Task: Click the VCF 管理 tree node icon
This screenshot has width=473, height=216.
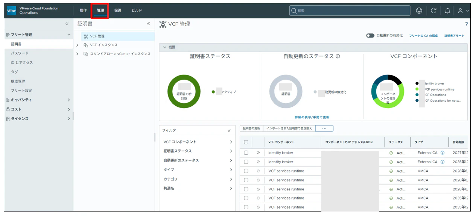Action: coord(85,36)
